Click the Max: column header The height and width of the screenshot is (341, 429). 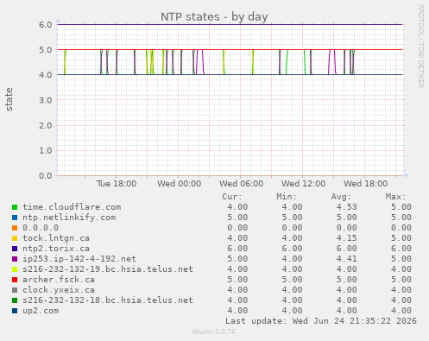pyautogui.click(x=395, y=197)
